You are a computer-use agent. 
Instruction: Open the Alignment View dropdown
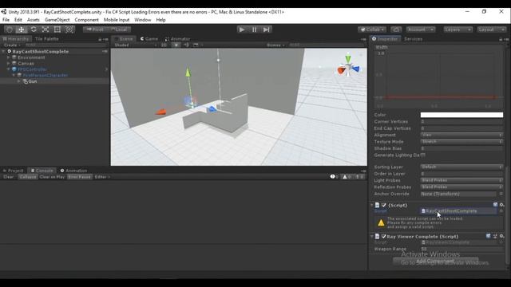461,135
